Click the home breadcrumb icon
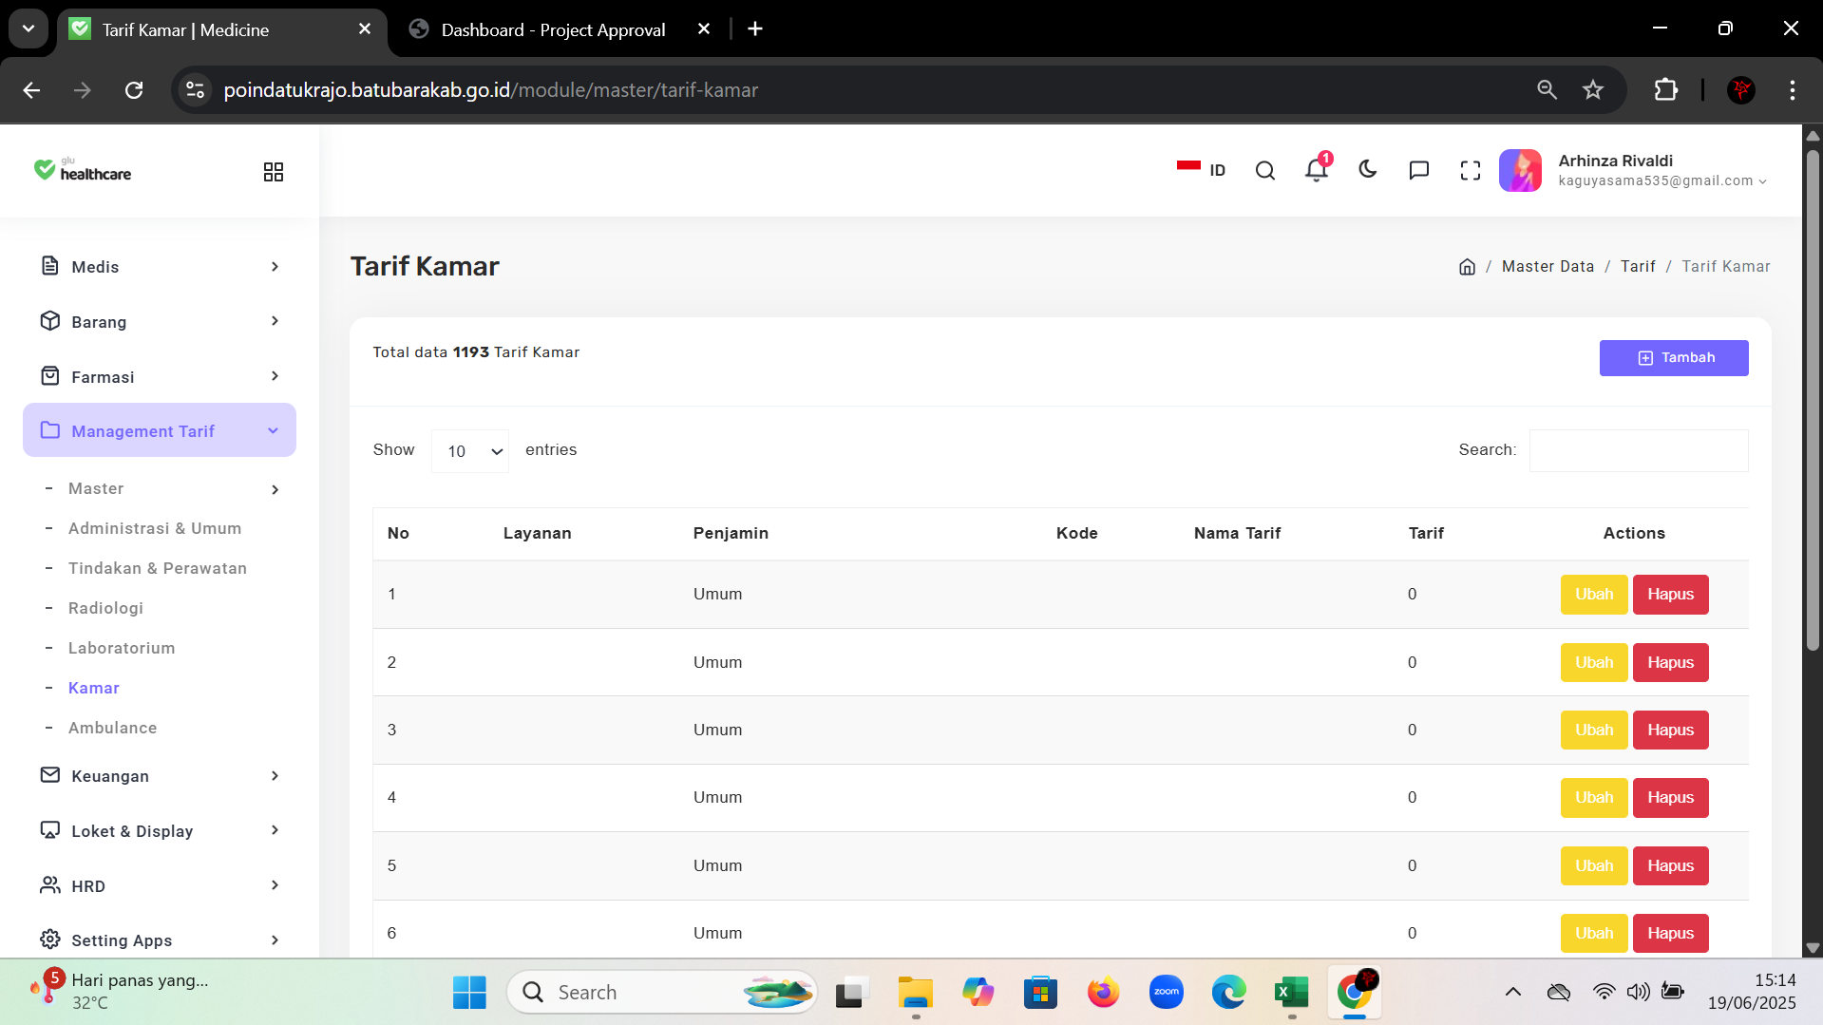The image size is (1823, 1025). (x=1467, y=267)
